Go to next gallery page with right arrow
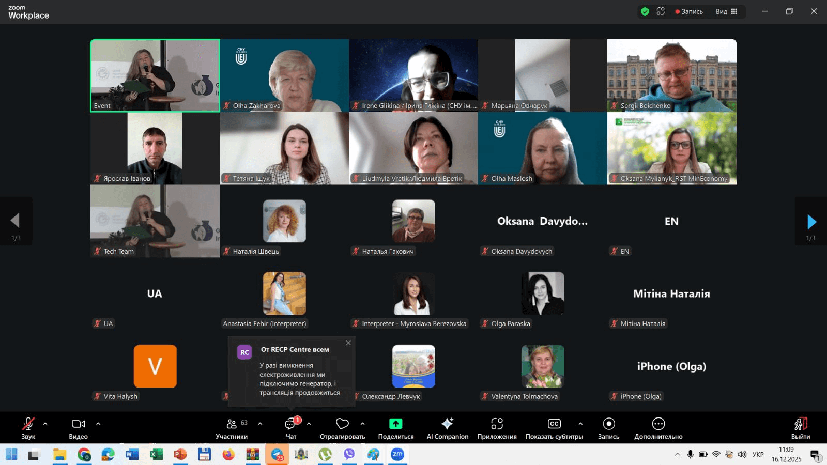 pos(811,222)
